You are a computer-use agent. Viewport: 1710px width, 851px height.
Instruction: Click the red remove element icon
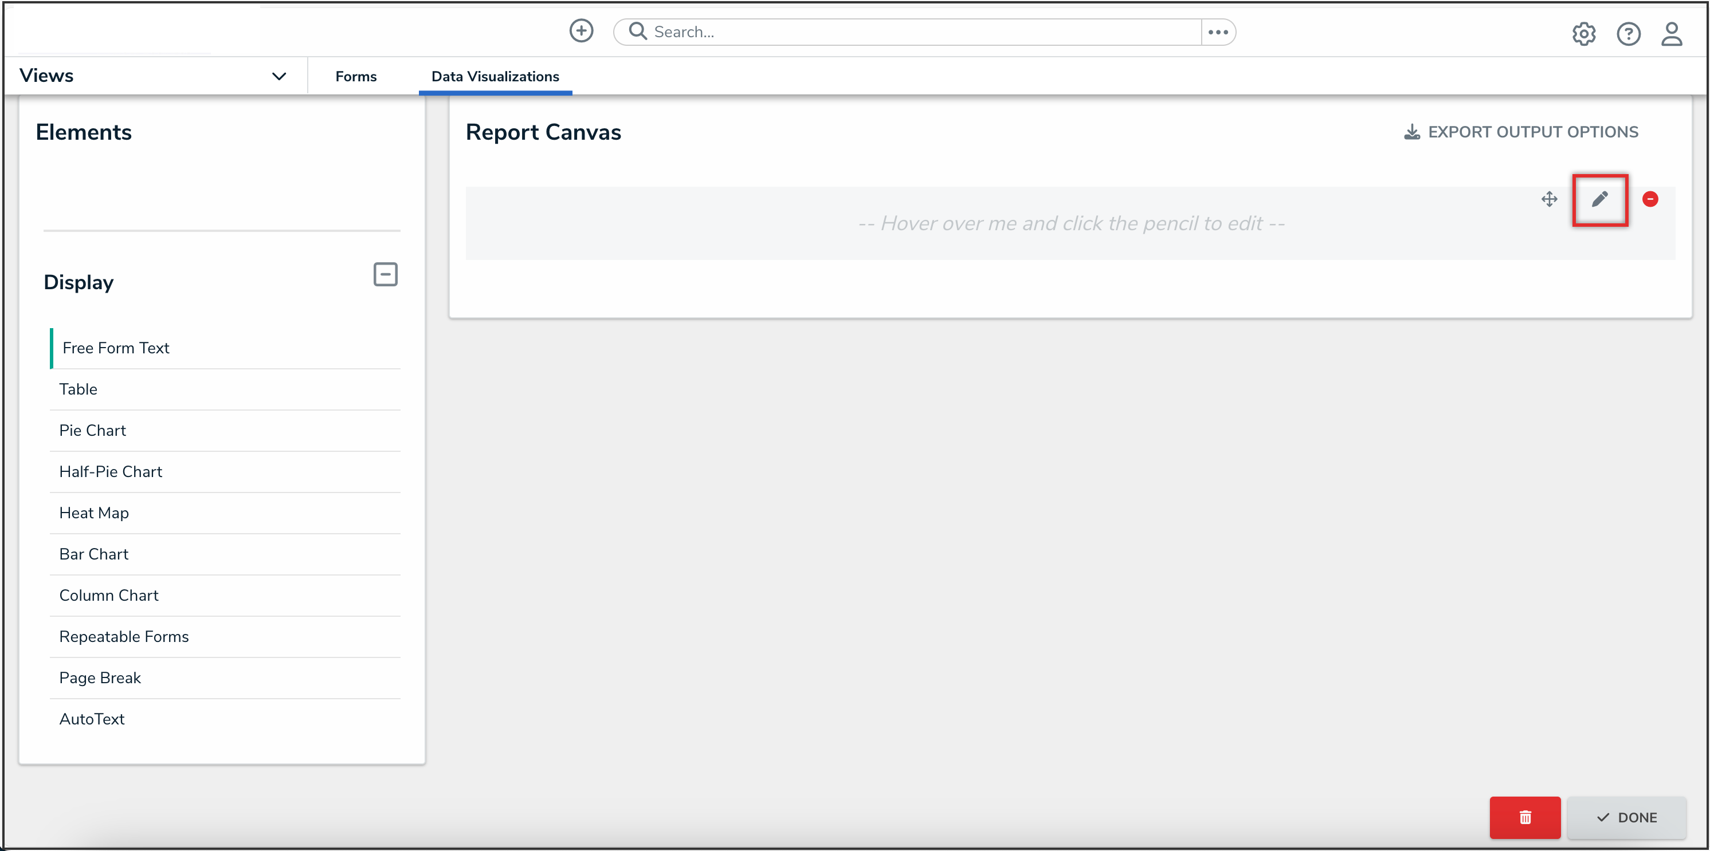coord(1650,199)
